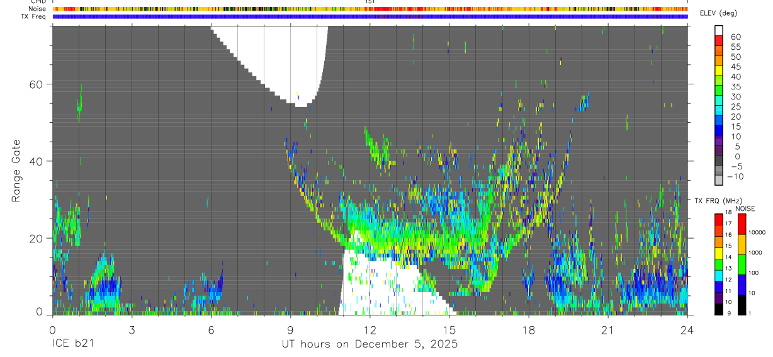The height and width of the screenshot is (357, 773).
Task: Select the black 9–10 MHz TX FRQ swatch
Action: pos(719,309)
